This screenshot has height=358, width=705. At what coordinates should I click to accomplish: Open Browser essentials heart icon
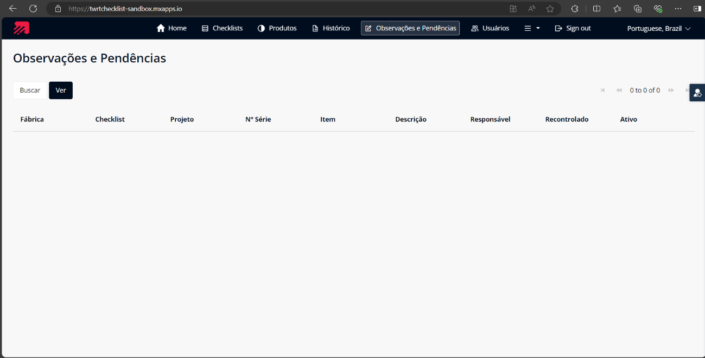[x=658, y=9]
